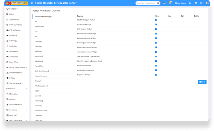The height and width of the screenshot is (131, 214).
Task: Click the hamburger menu icon in header
Action: [32, 3]
